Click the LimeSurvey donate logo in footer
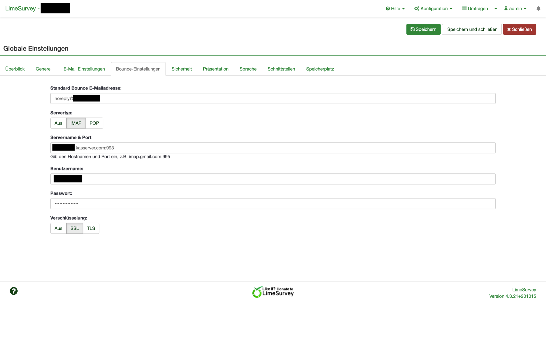Viewport: 546px width, 341px height. click(x=273, y=292)
